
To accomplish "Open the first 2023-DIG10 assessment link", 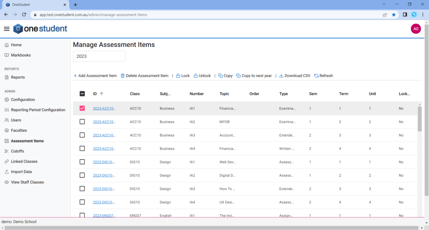I will (104, 162).
